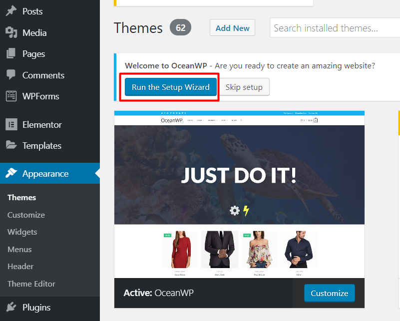The width and height of the screenshot is (400, 321).
Task: Click the 62 theme count badge
Action: [180, 27]
